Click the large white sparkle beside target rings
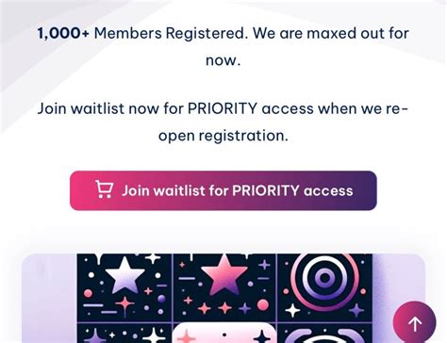The width and height of the screenshot is (447, 343). point(292,310)
